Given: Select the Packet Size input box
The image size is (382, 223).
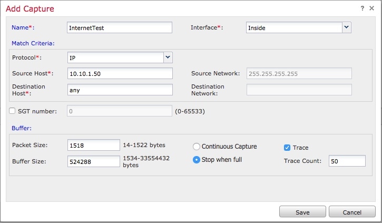Looking at the screenshot, I should tap(94, 146).
